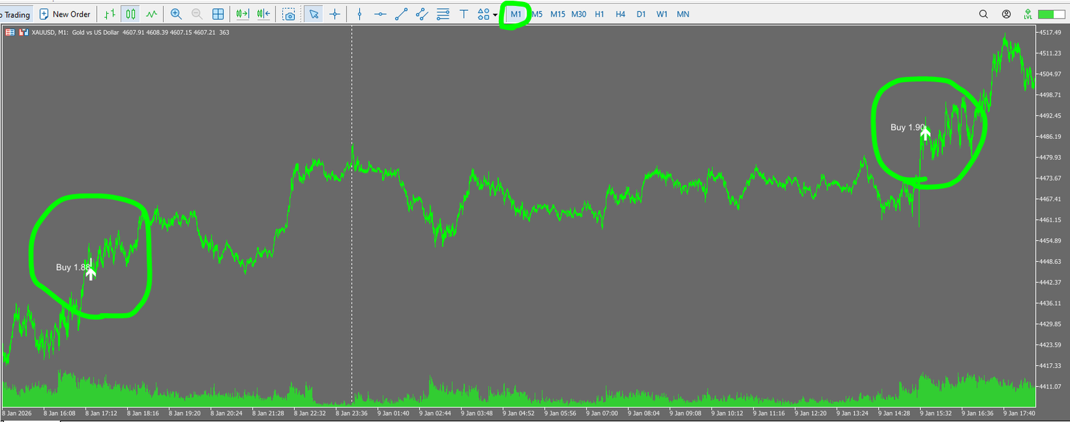
Task: Click the 4436.11 price scale label
Action: (1050, 303)
